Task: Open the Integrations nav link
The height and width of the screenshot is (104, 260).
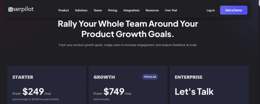Action: tap(131, 10)
